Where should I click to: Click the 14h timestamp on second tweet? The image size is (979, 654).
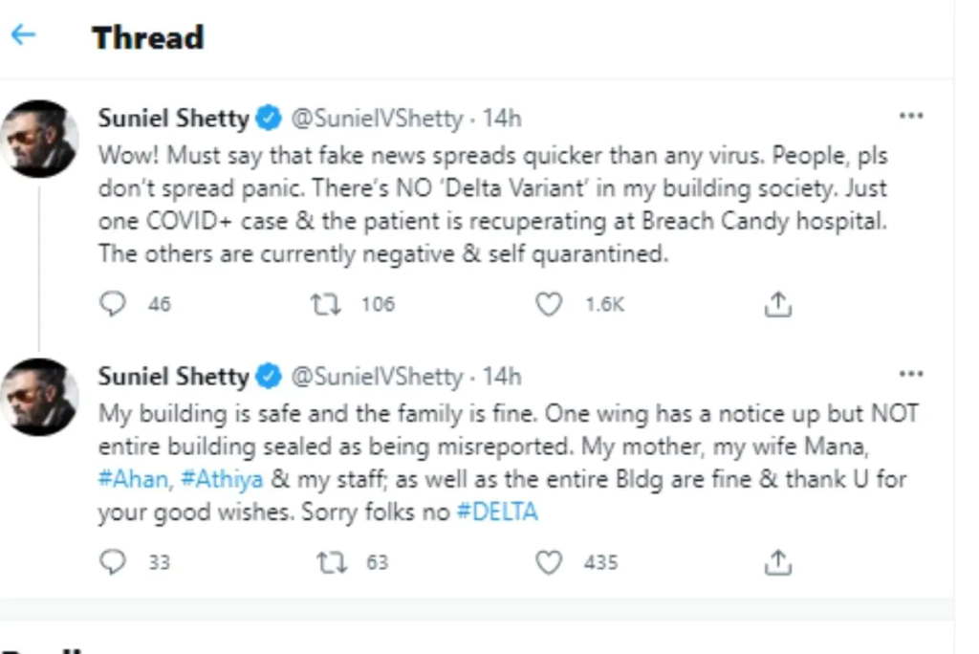pos(502,377)
